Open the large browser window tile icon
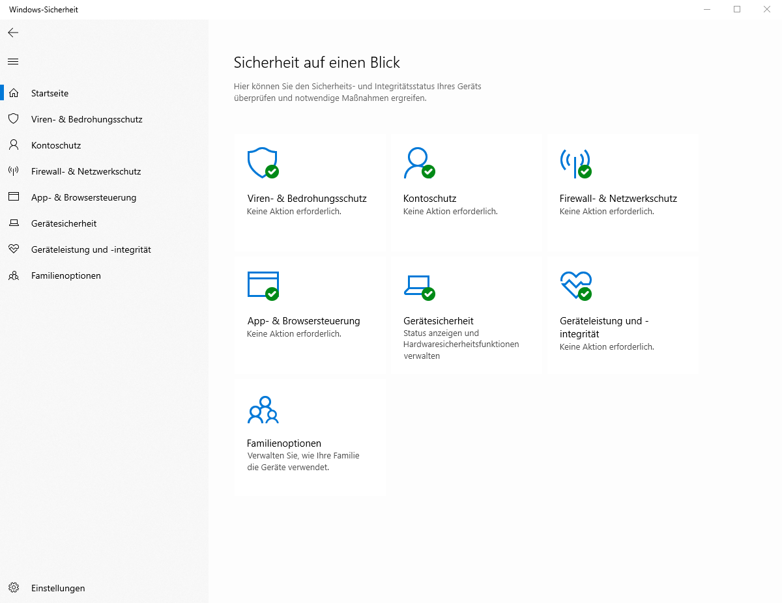Screen dimensions: 782x603 tap(263, 285)
